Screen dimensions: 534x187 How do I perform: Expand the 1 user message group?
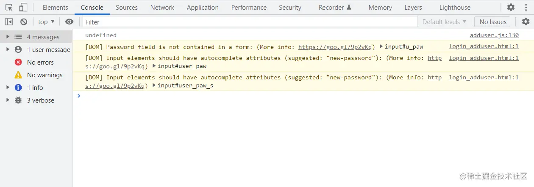[x=8, y=50]
